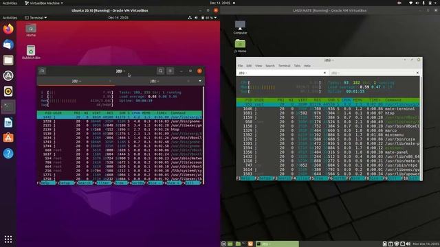Open LibreOffice Writer in the Ubuntu dock

tap(8, 122)
